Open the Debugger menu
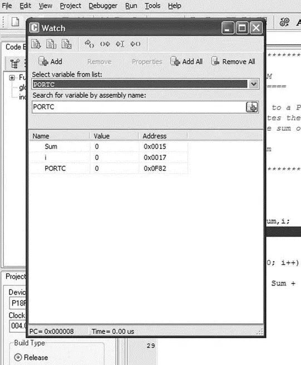Viewport: 301px width, 365px height. click(x=103, y=6)
